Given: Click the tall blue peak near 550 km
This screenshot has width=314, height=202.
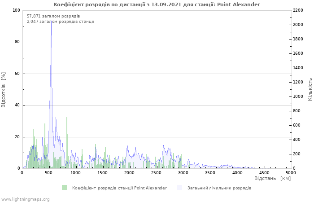Looking at the screenshot, I should 51,22.
